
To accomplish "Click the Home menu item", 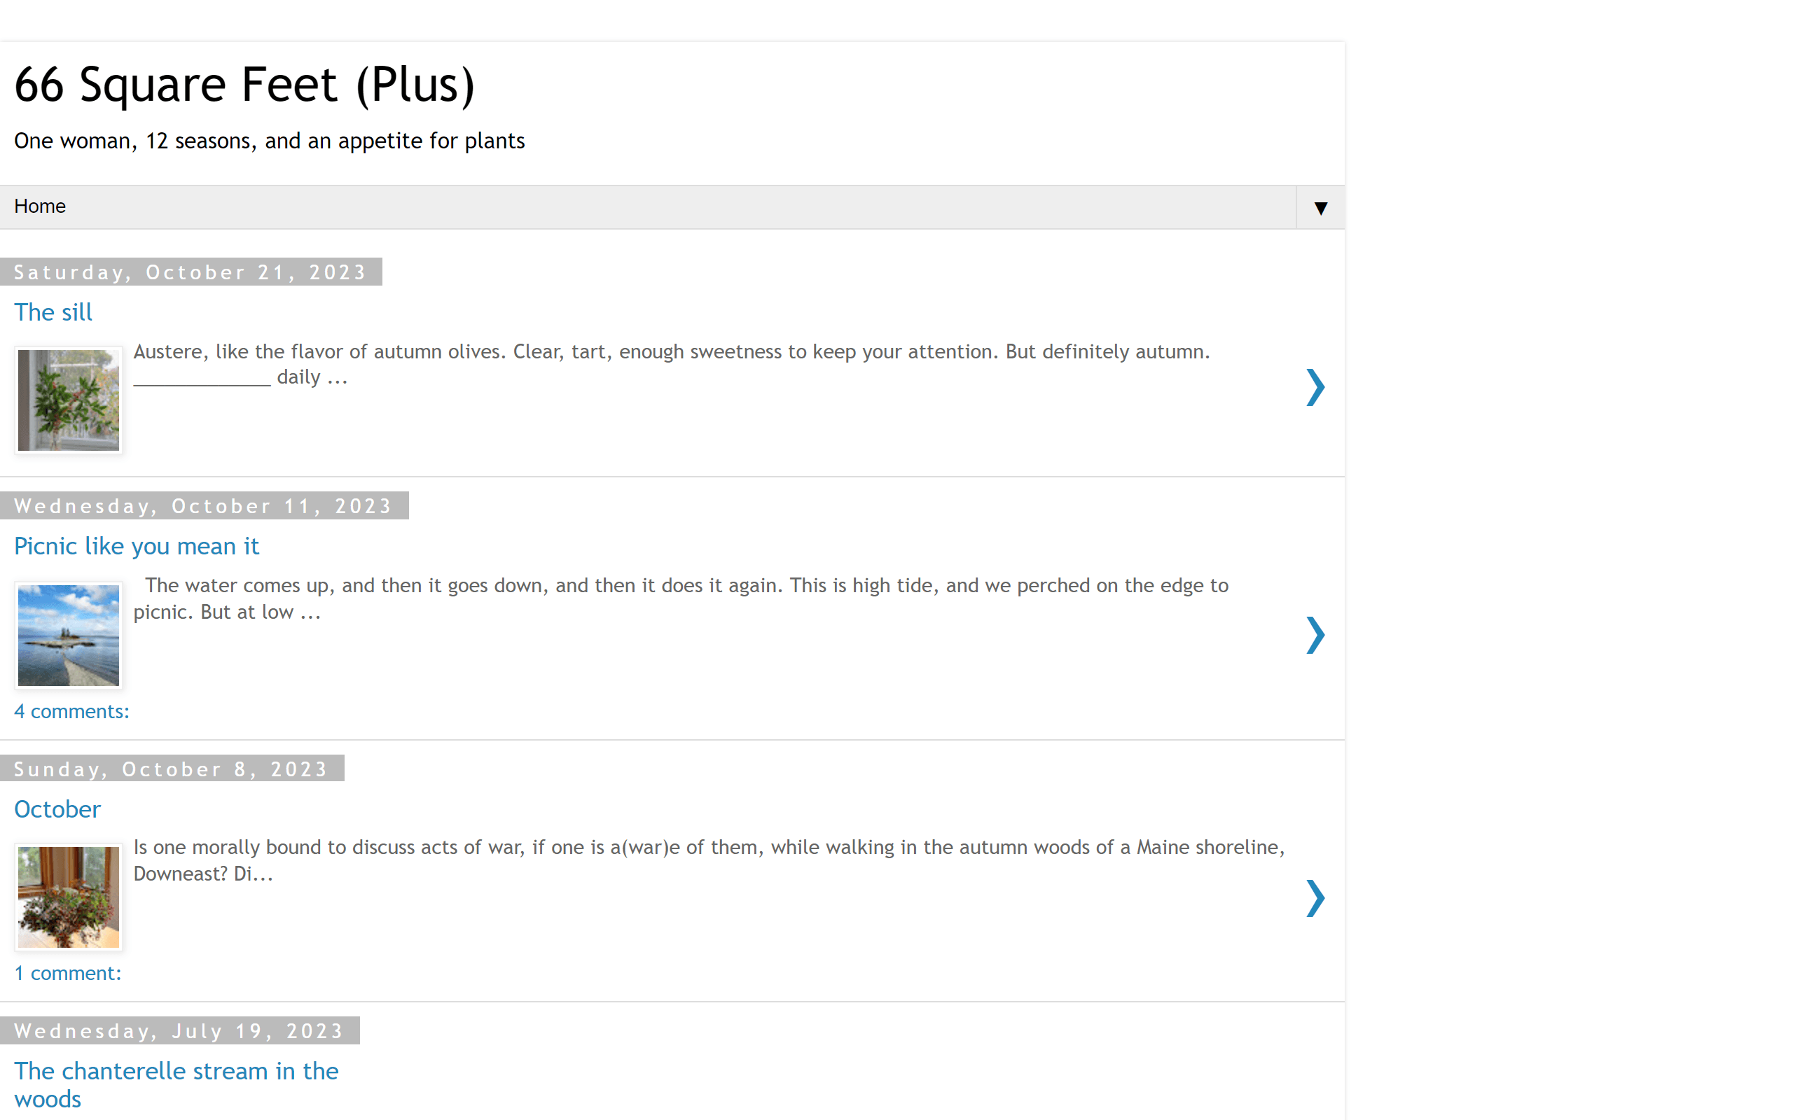I will (40, 206).
